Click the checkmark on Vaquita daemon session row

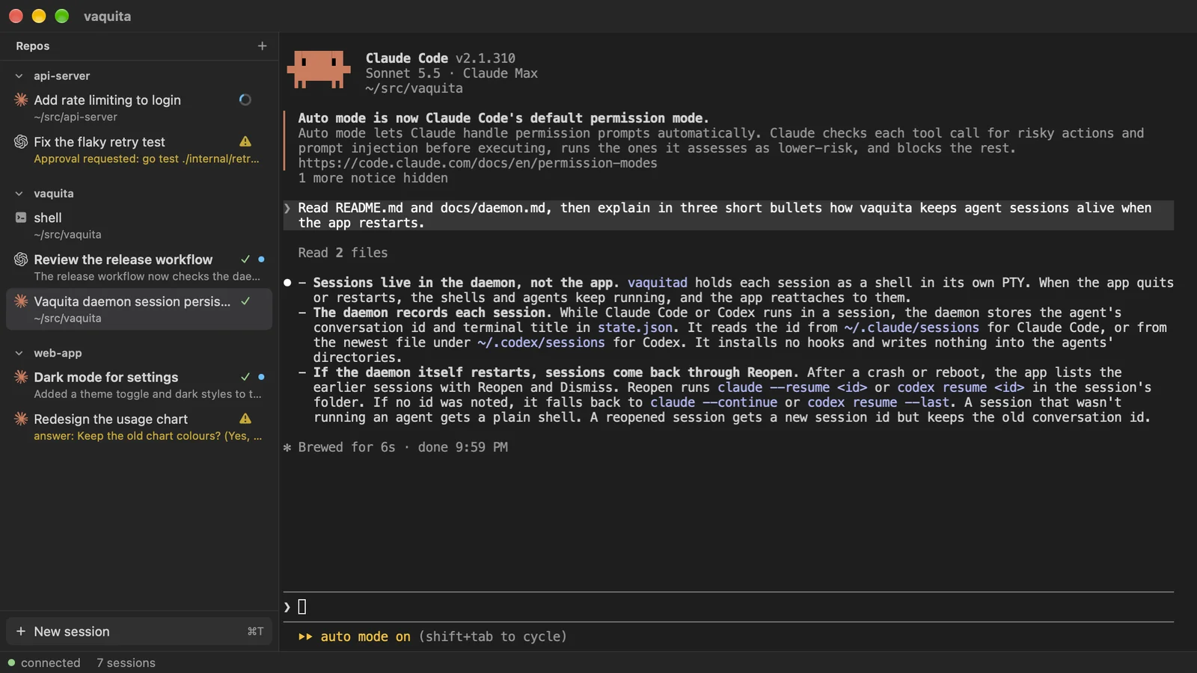coord(245,301)
